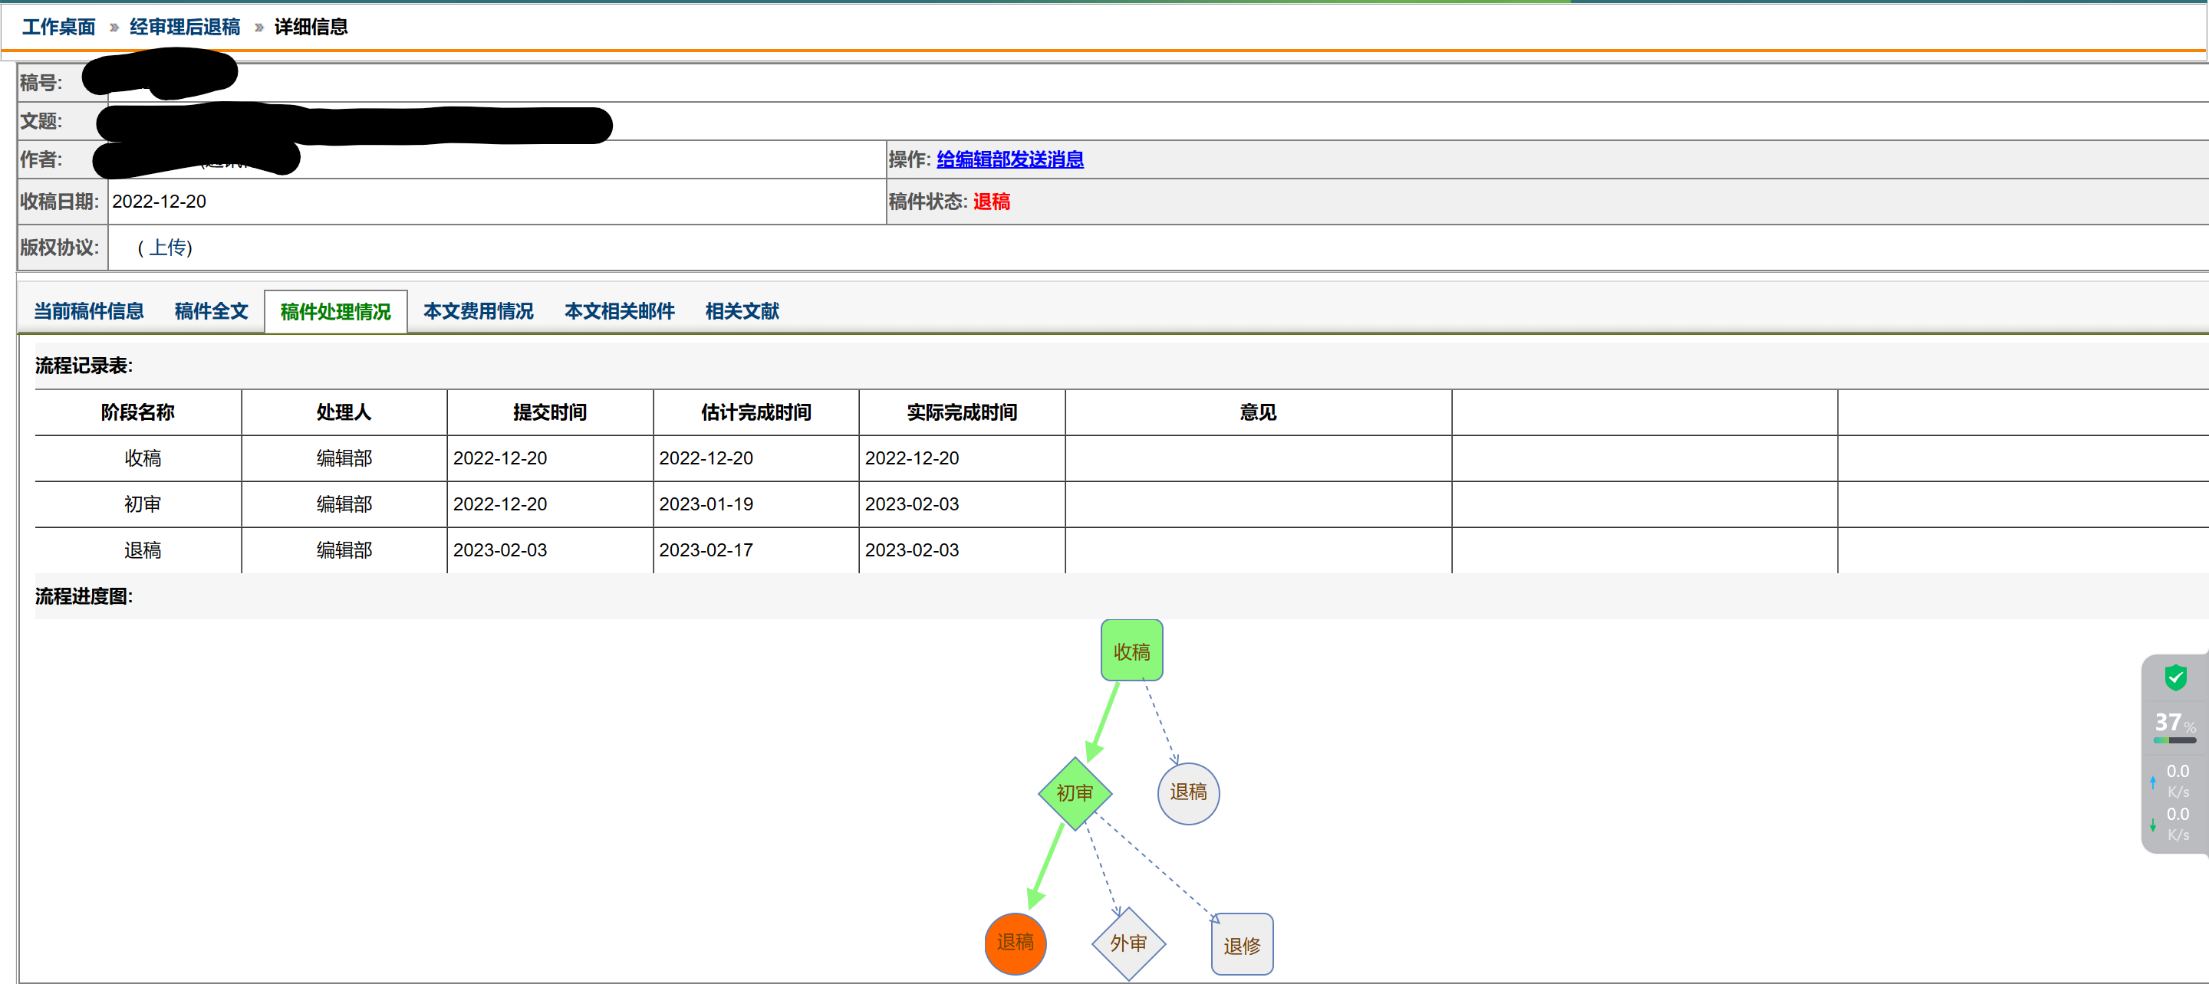Click 给编辑部发送消息 link
Viewport: 2209px width, 984px height.
1009,159
